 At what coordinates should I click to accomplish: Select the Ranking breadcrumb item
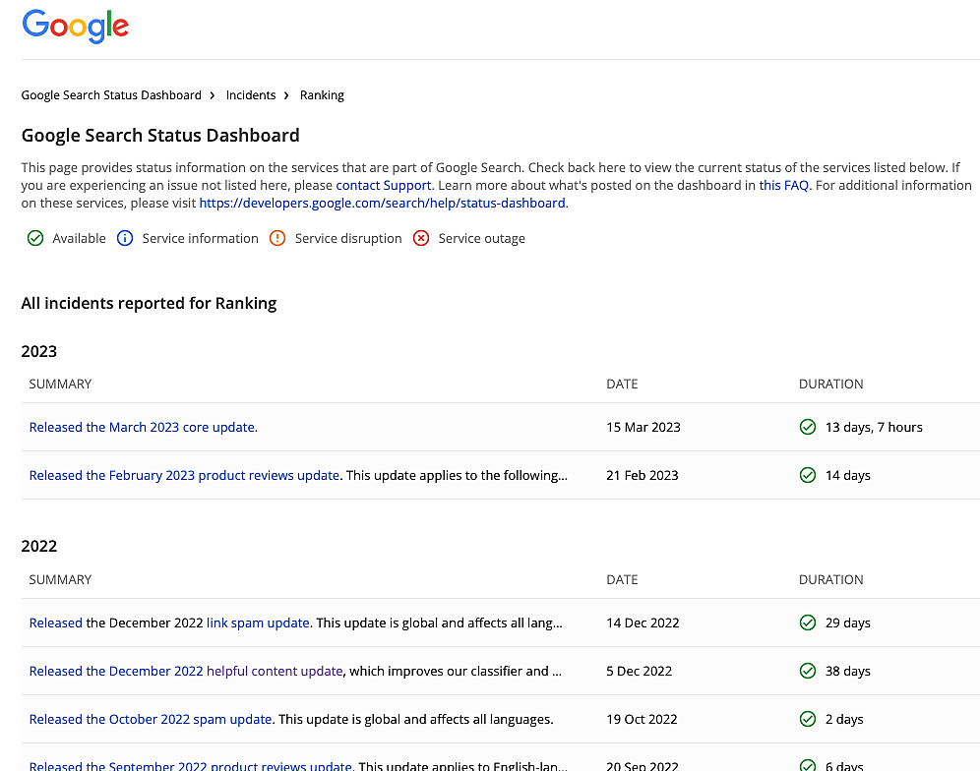point(322,95)
